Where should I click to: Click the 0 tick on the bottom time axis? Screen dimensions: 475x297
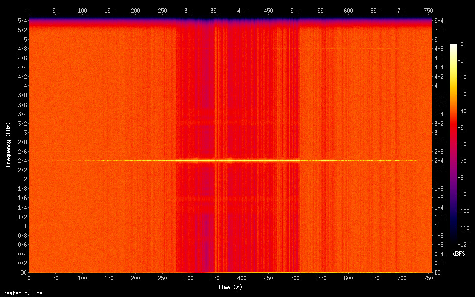pyautogui.click(x=29, y=278)
